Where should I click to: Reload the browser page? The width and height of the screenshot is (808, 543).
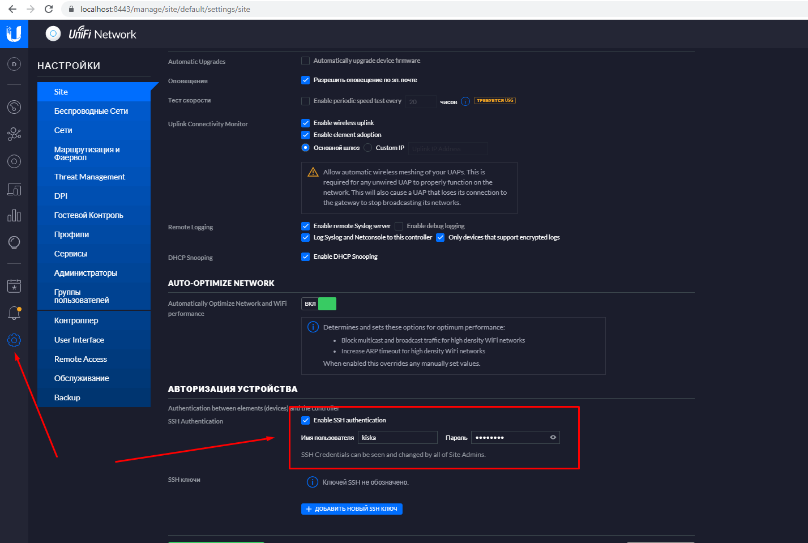point(49,9)
